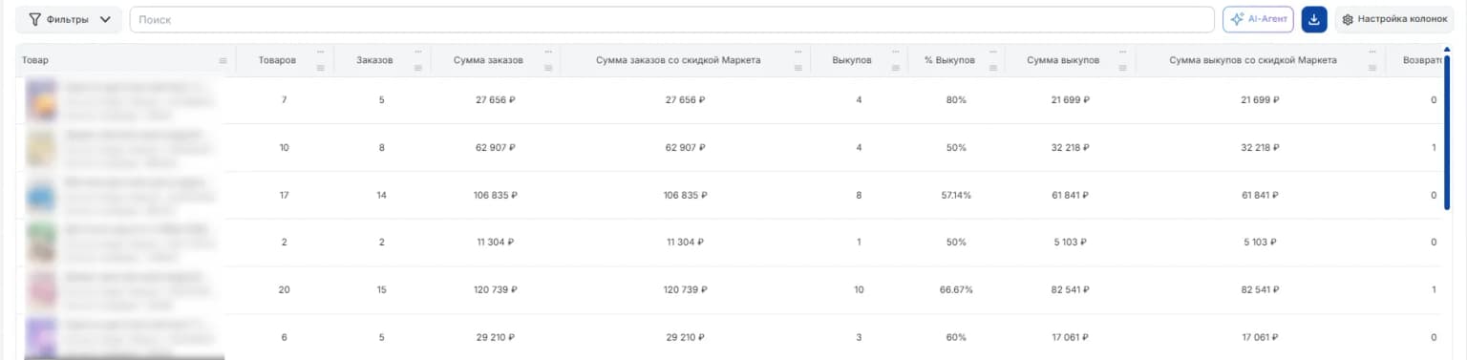This screenshot has width=1467, height=360.
Task: Click 27 656 ₽ in the Сумма заказов column
Action: (x=496, y=100)
